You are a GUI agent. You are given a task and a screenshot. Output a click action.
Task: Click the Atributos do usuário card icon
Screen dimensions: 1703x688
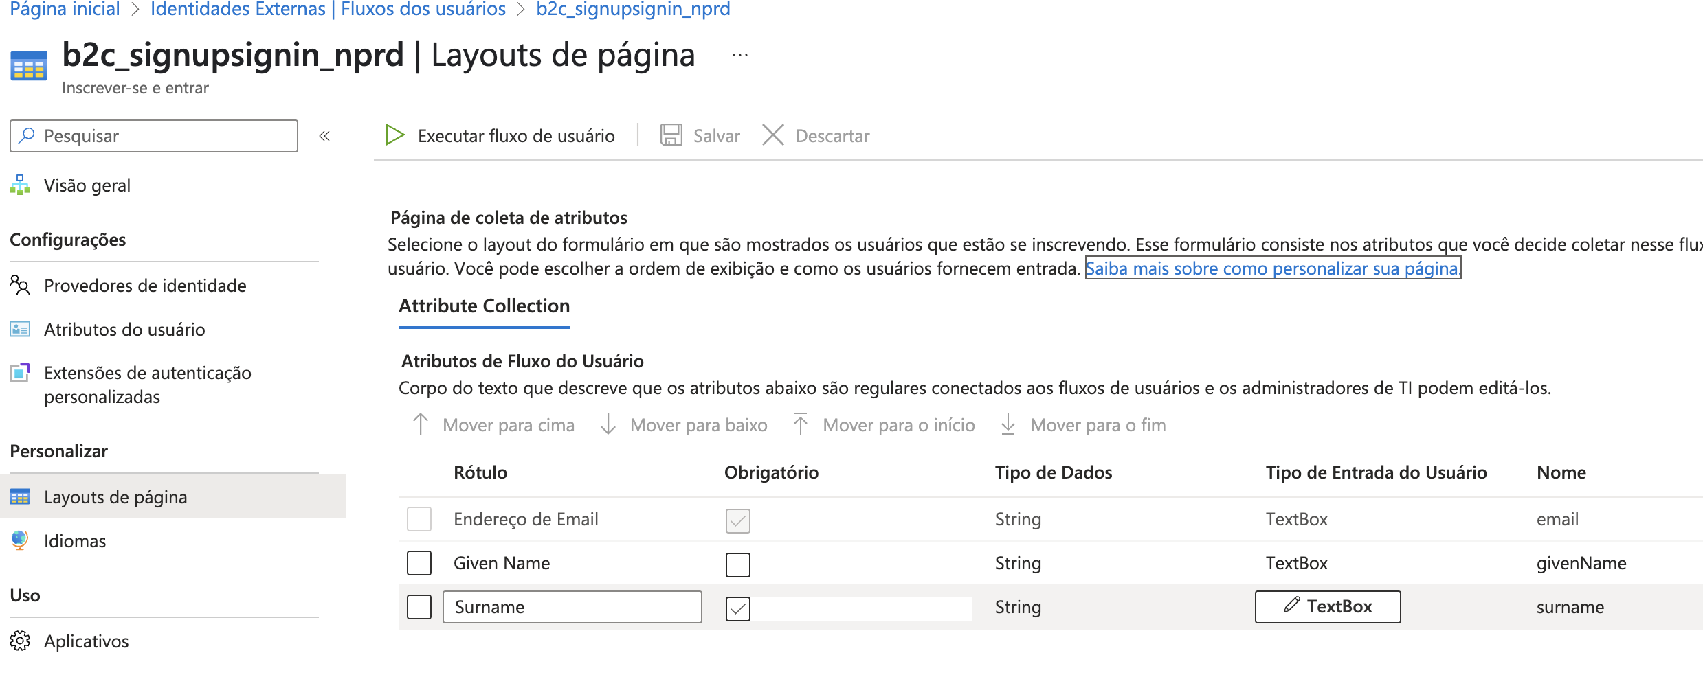click(20, 329)
